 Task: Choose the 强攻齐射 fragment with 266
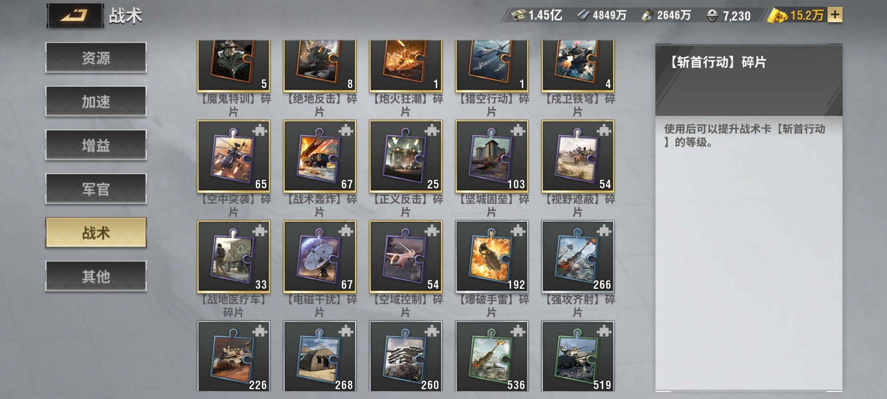pyautogui.click(x=578, y=257)
